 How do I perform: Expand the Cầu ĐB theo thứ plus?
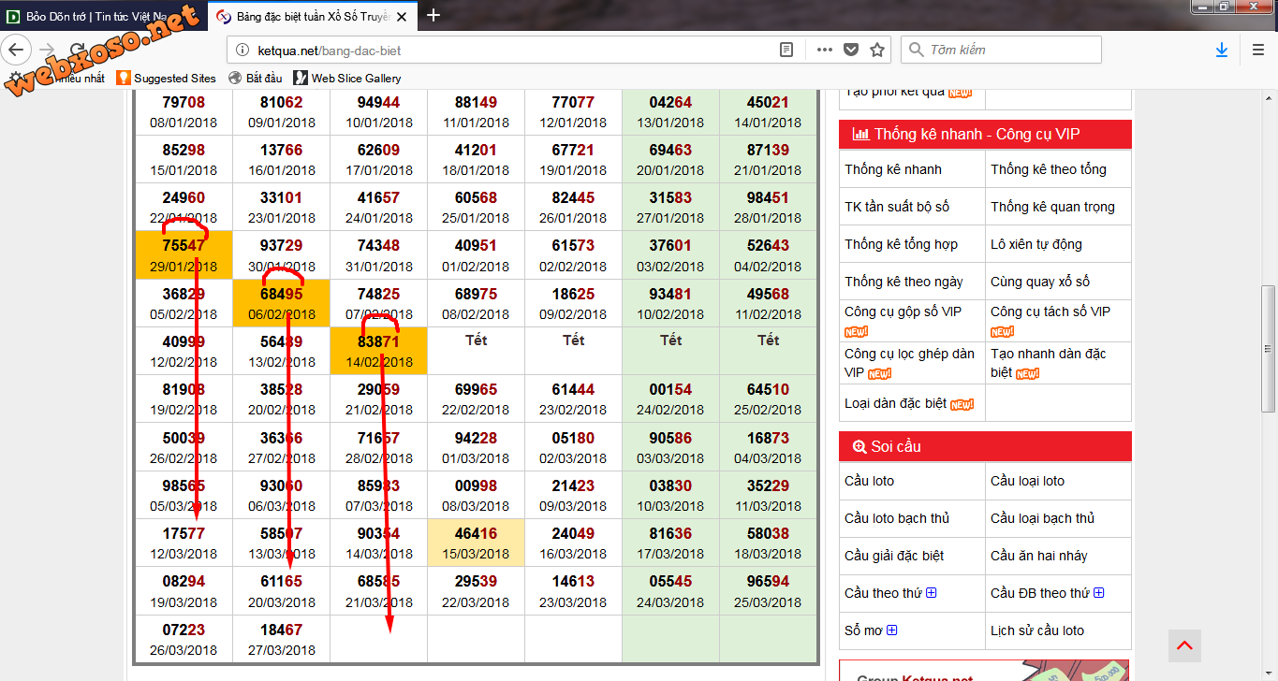click(x=1098, y=593)
